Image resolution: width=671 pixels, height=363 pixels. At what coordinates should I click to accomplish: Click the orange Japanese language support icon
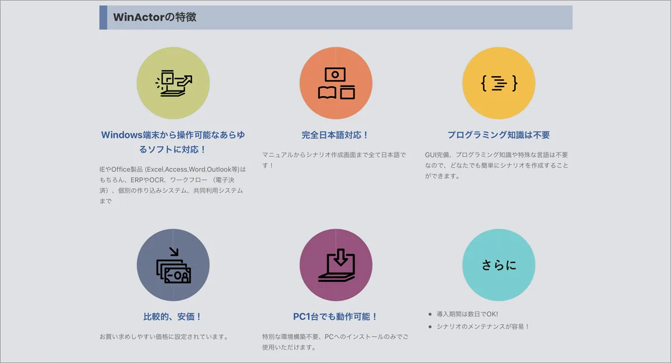click(336, 83)
